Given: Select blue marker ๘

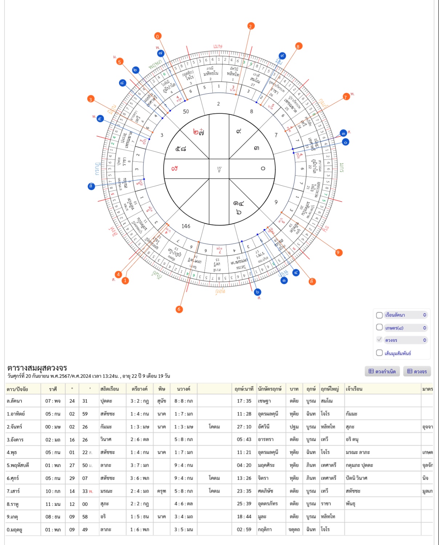Looking at the screenshot, I should (122, 83).
